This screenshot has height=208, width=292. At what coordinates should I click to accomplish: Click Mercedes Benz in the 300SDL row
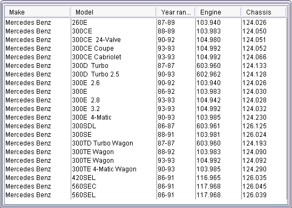tap(28, 126)
